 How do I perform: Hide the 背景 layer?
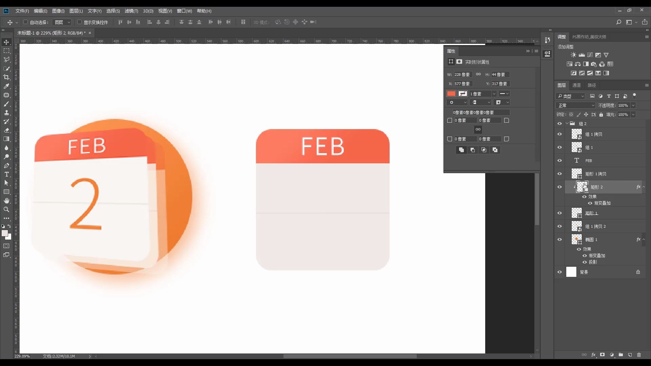559,272
